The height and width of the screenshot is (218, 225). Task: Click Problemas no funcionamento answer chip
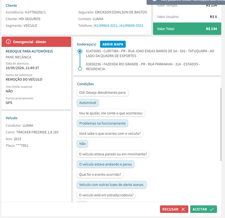click(x=102, y=123)
